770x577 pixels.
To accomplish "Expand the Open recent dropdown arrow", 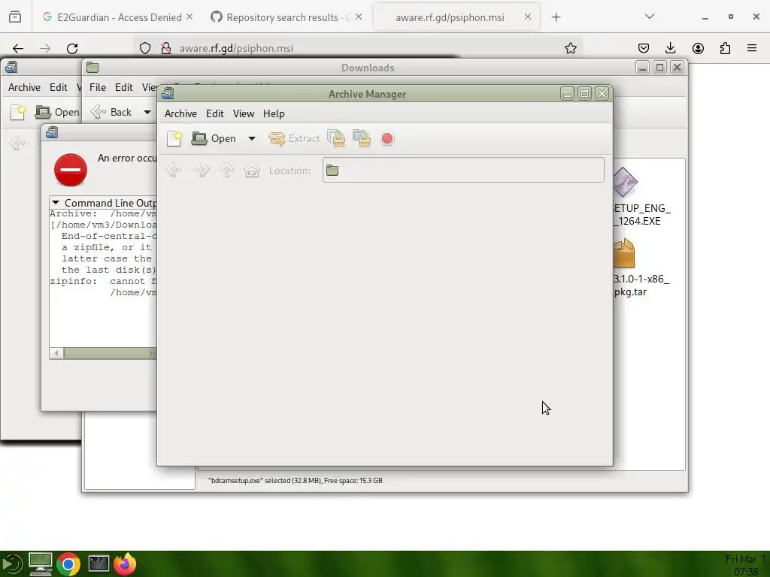I will 251,139.
